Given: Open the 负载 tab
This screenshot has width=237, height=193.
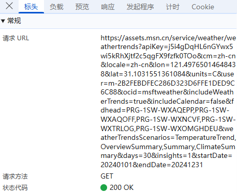Looking at the screenshot, I should tap(56, 7).
